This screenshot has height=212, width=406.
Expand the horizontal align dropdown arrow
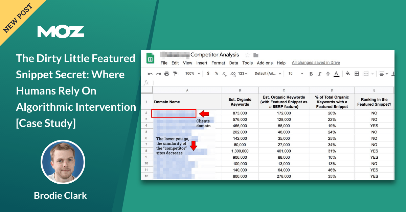(387, 74)
